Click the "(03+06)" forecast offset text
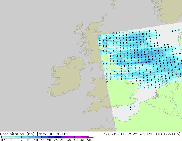This screenshot has height=141, width=182. (x=173, y=134)
